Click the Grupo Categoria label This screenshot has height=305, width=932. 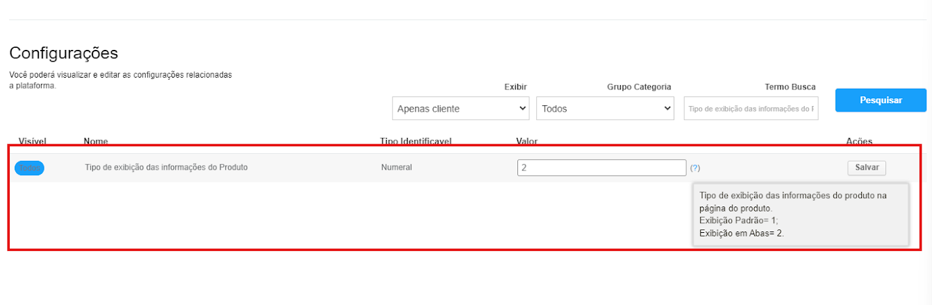(639, 87)
